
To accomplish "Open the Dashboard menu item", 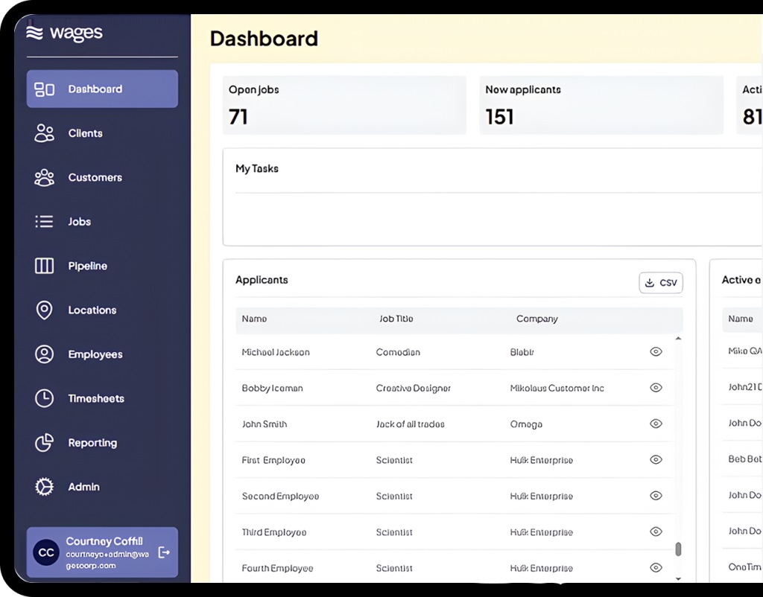I will [102, 89].
